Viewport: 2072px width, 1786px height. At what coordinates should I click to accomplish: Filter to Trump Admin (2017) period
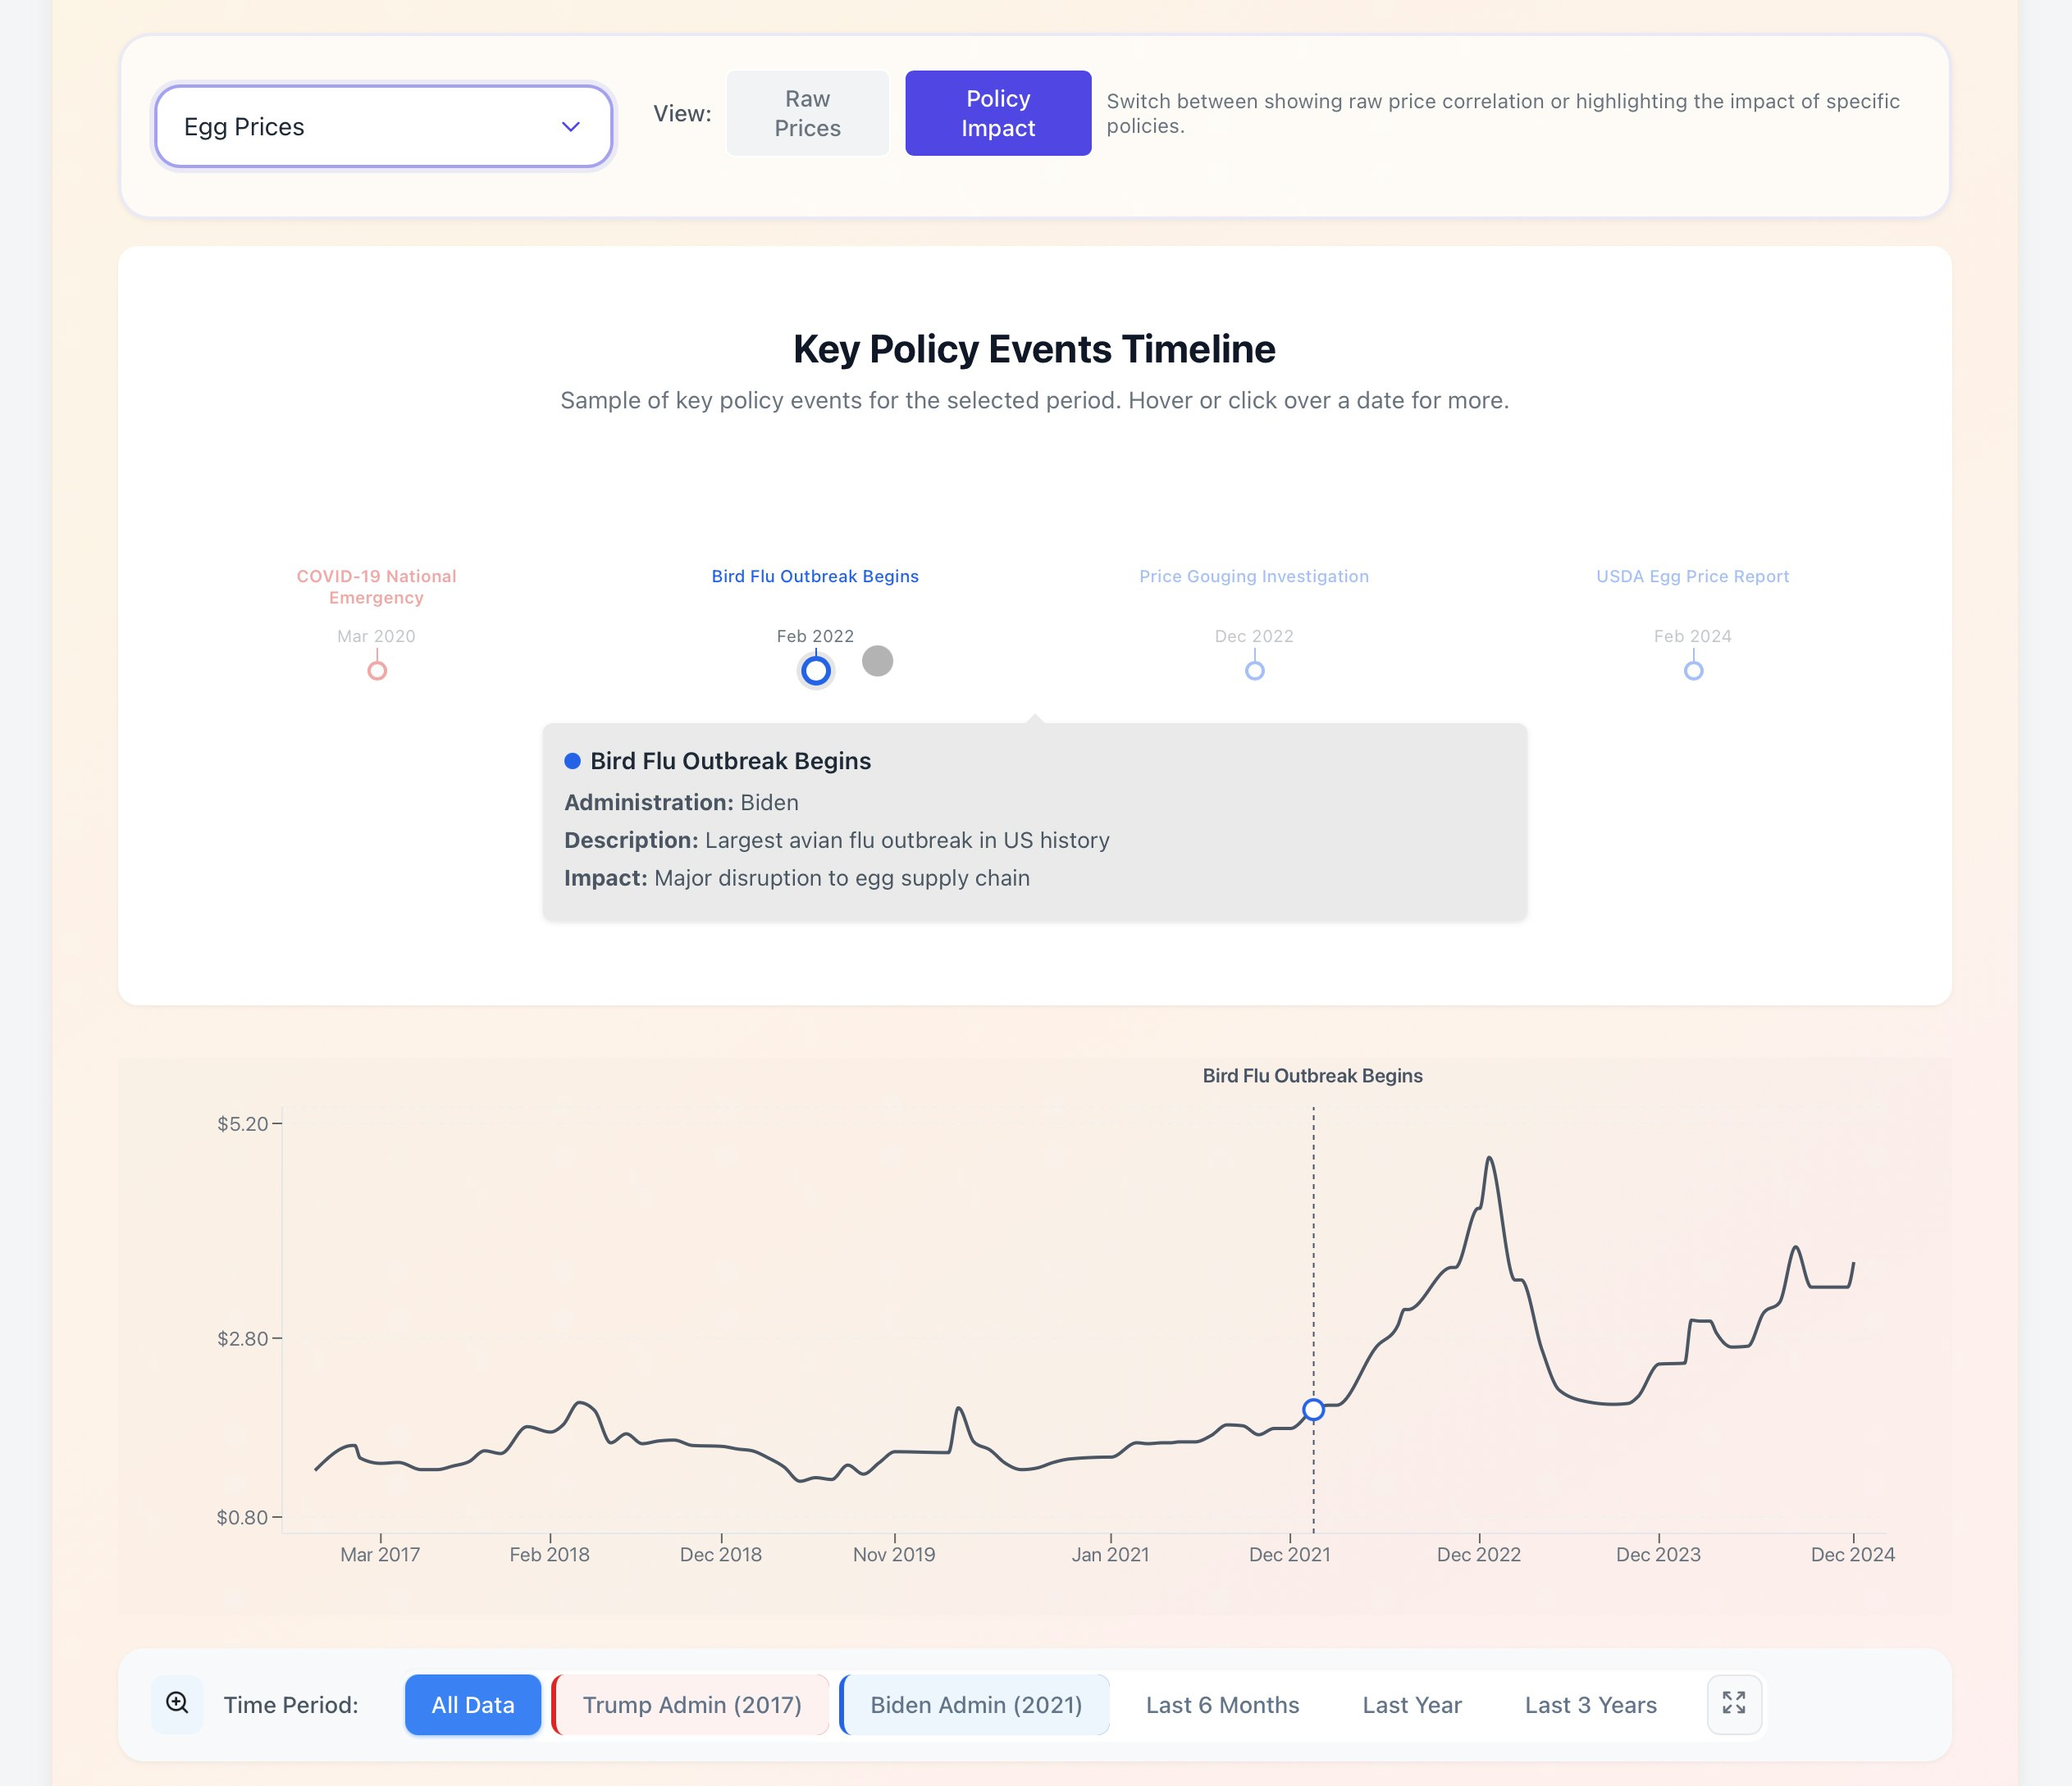point(691,1704)
